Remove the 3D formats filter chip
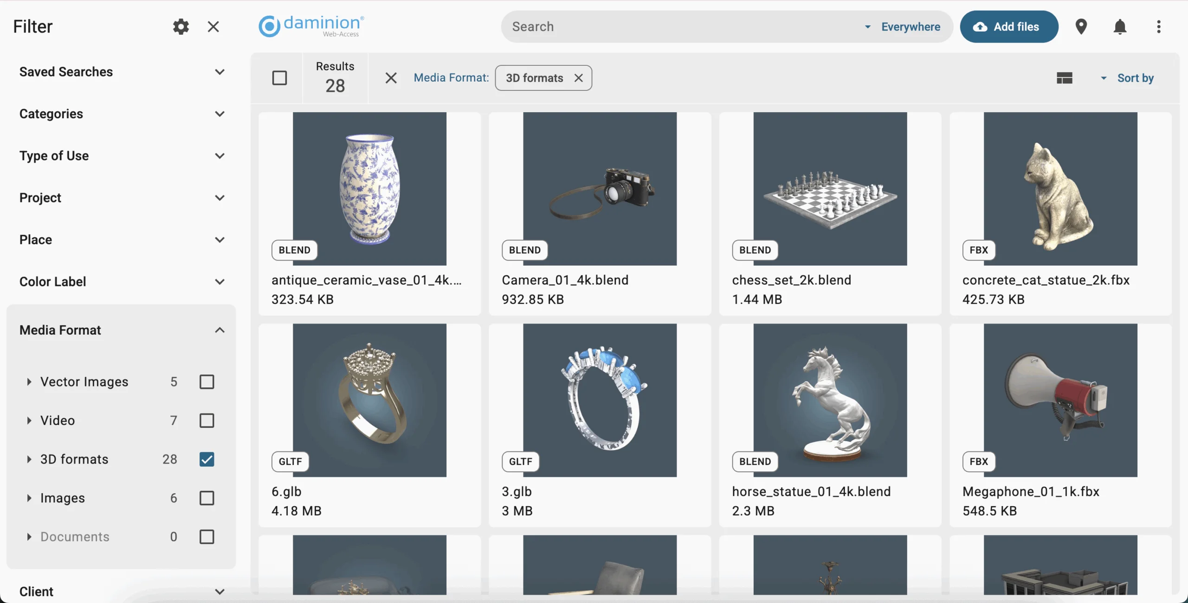Screen dimensions: 1188x603 pyautogui.click(x=578, y=78)
